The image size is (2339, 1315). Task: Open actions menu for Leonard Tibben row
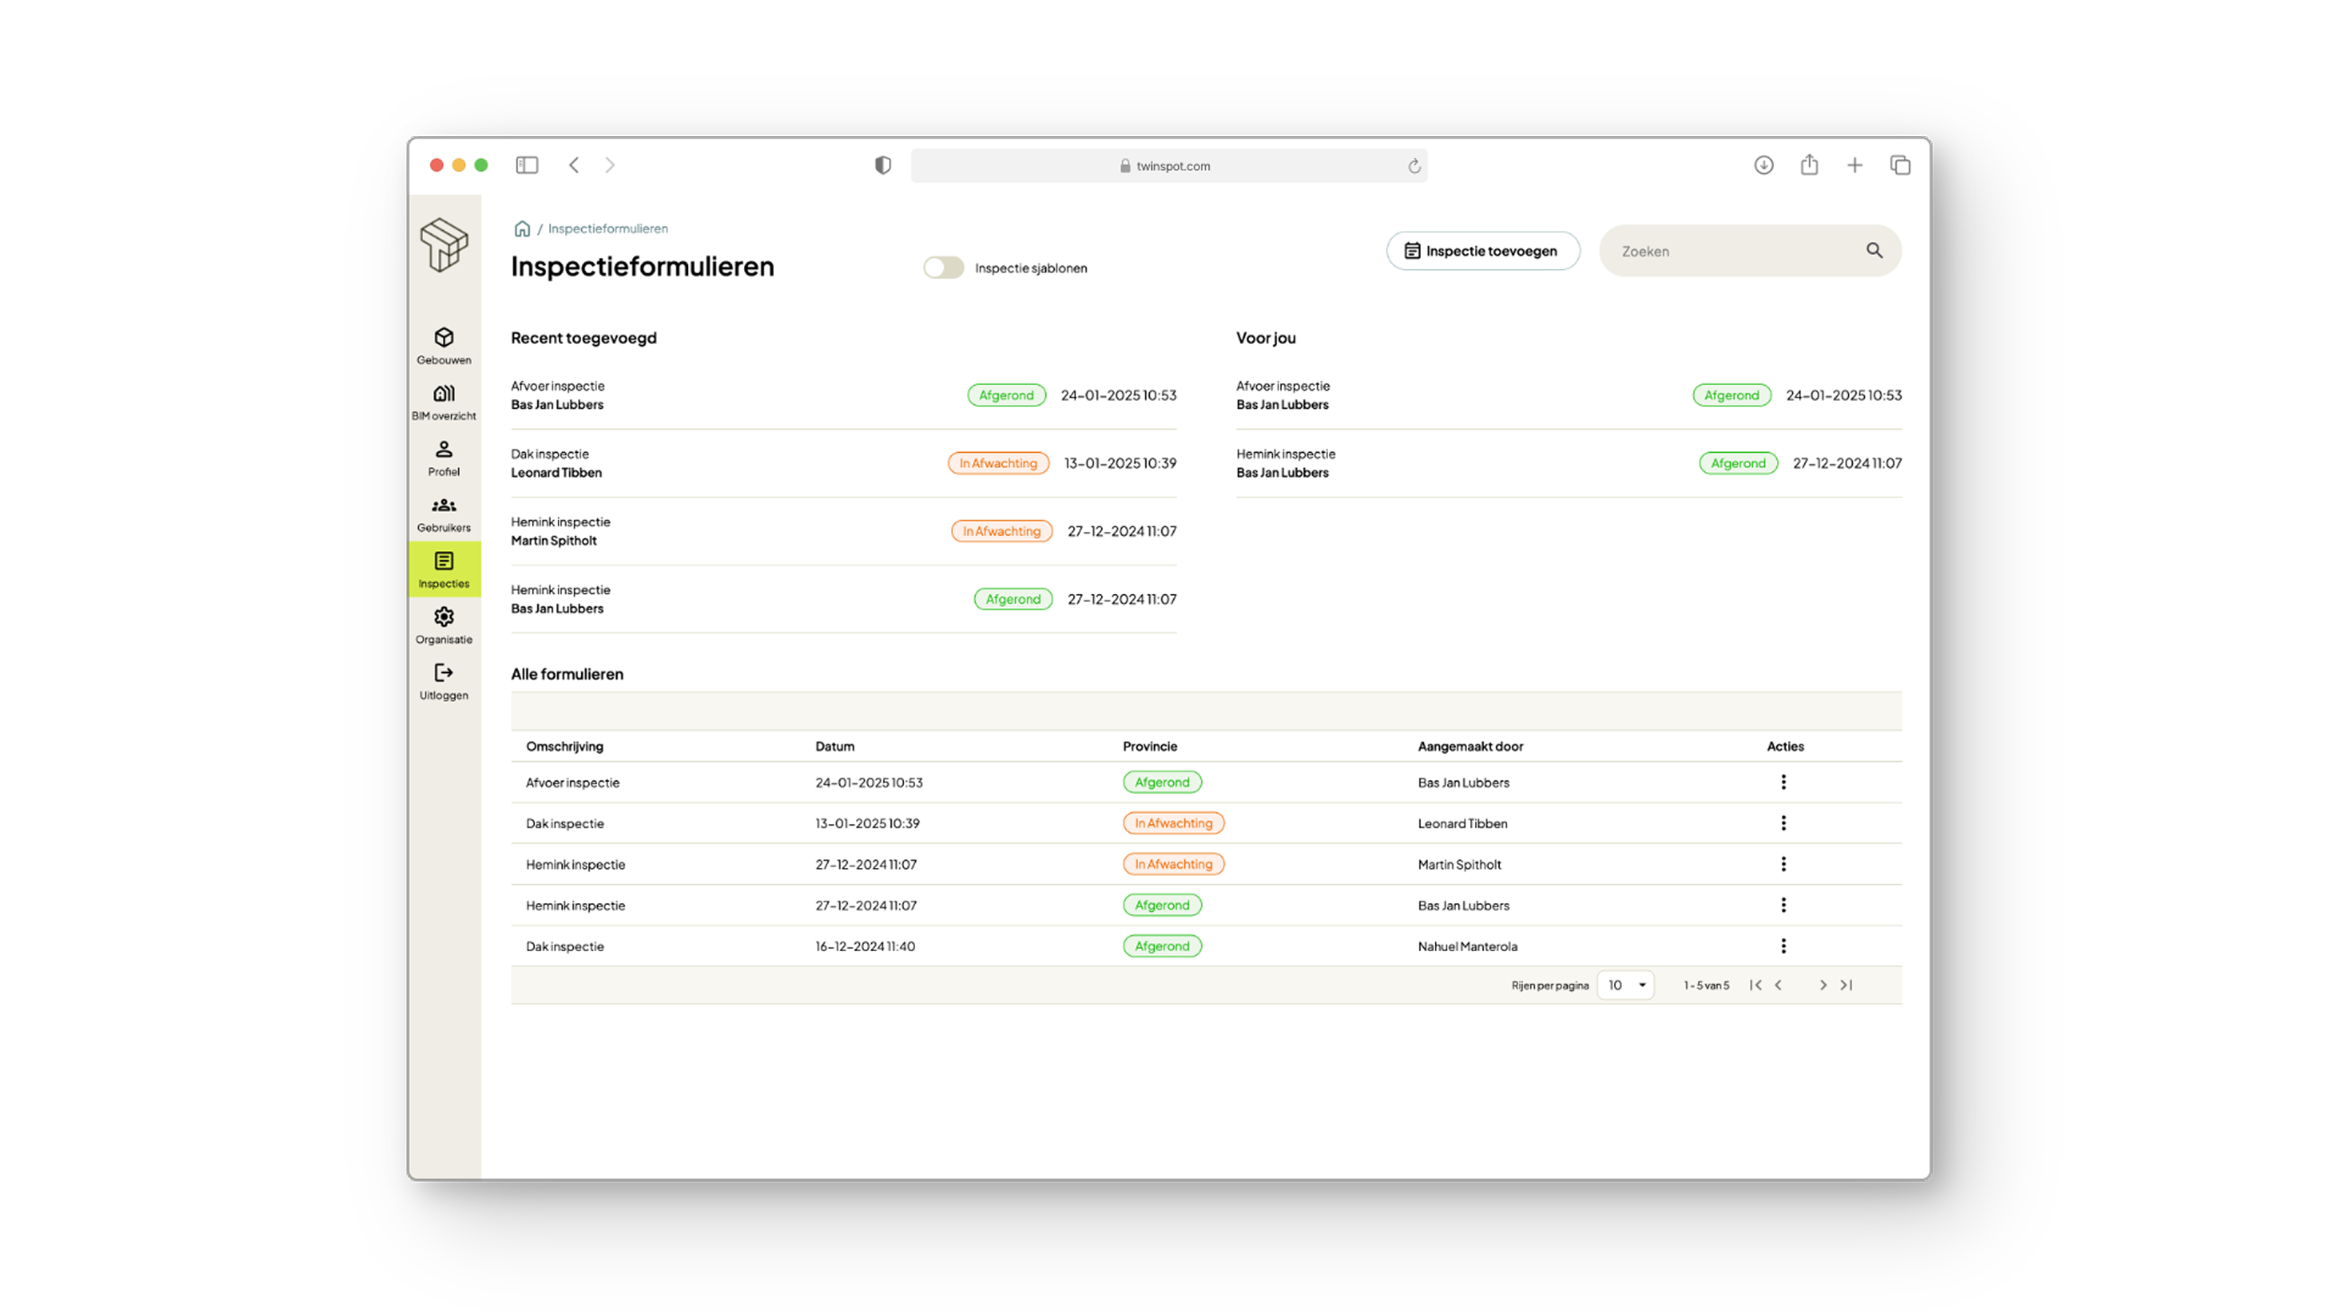pos(1783,823)
